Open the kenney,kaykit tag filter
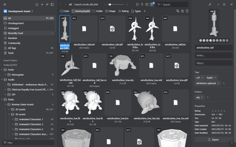The width and height of the screenshot is (236, 147). pyautogui.click(x=81, y=11)
